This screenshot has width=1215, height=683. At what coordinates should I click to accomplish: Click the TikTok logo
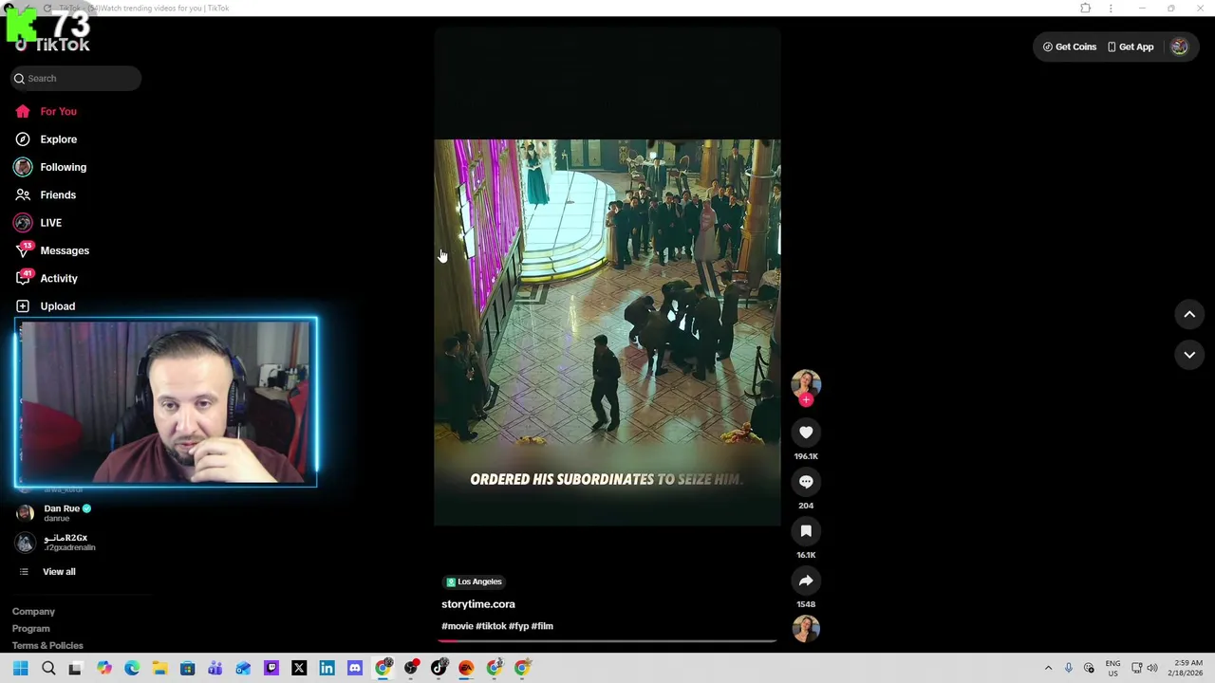tap(53, 45)
